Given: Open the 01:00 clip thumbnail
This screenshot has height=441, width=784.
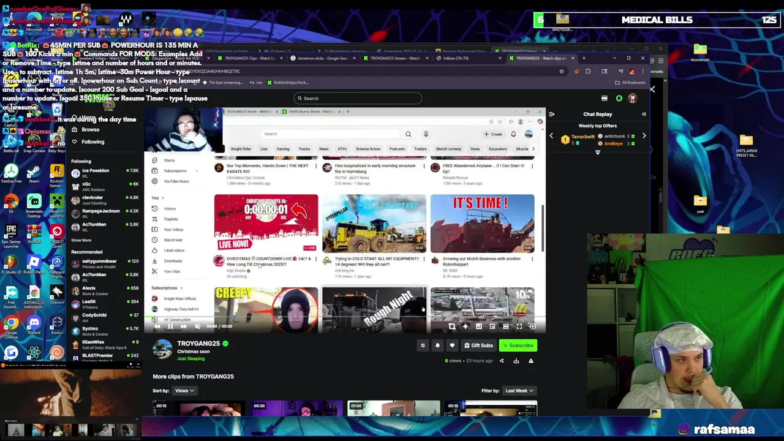Looking at the screenshot, I should coord(393,408).
